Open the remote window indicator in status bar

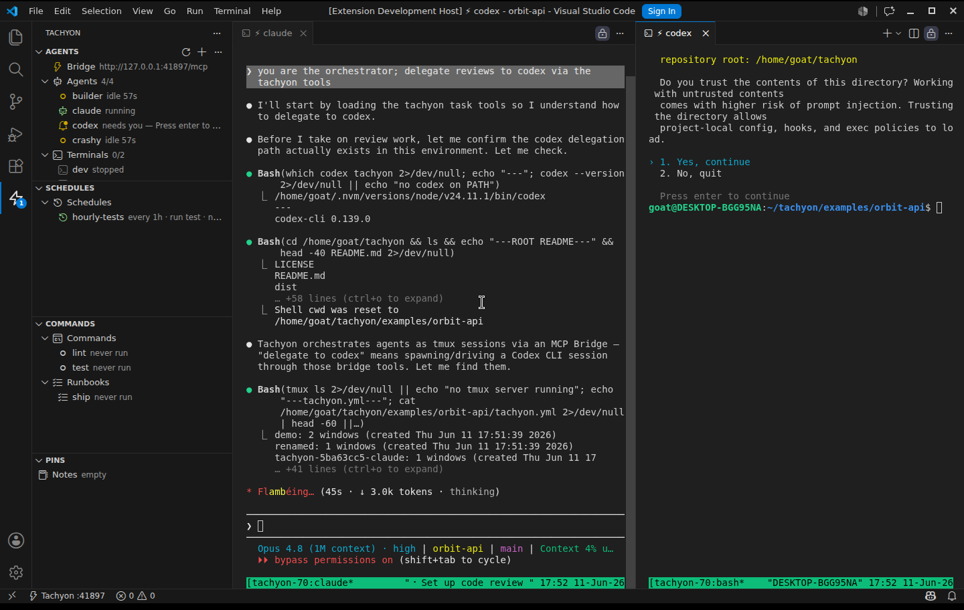(x=11, y=595)
